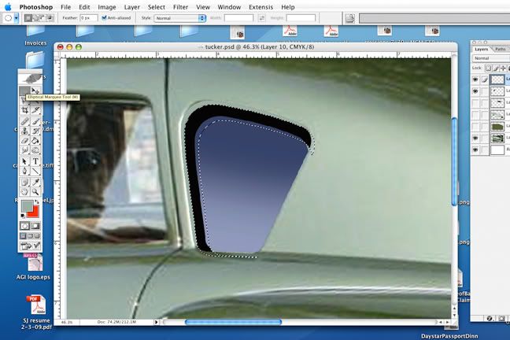This screenshot has width=510, height=340.
Task: Open the layer blend mode Normal dropdown
Action: (x=491, y=58)
